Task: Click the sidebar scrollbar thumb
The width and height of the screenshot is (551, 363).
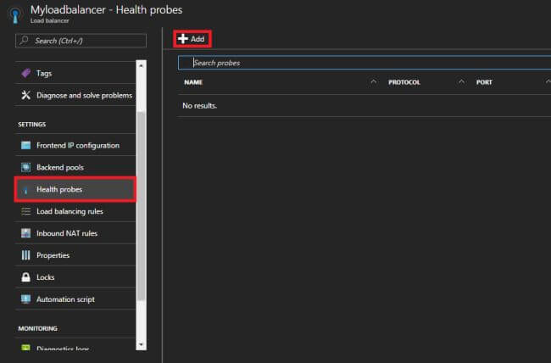Action: [x=141, y=206]
